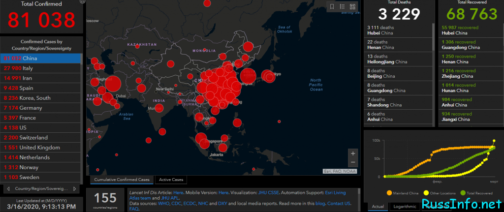The width and height of the screenshot is (504, 212).
Task: Select United Kingdom in the country list
Action: click(x=40, y=148)
